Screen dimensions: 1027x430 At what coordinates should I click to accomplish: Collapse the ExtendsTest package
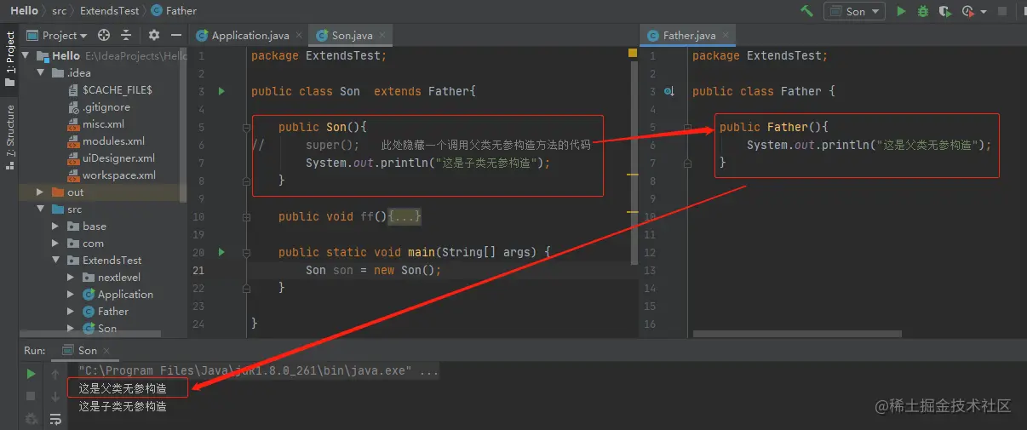55,261
